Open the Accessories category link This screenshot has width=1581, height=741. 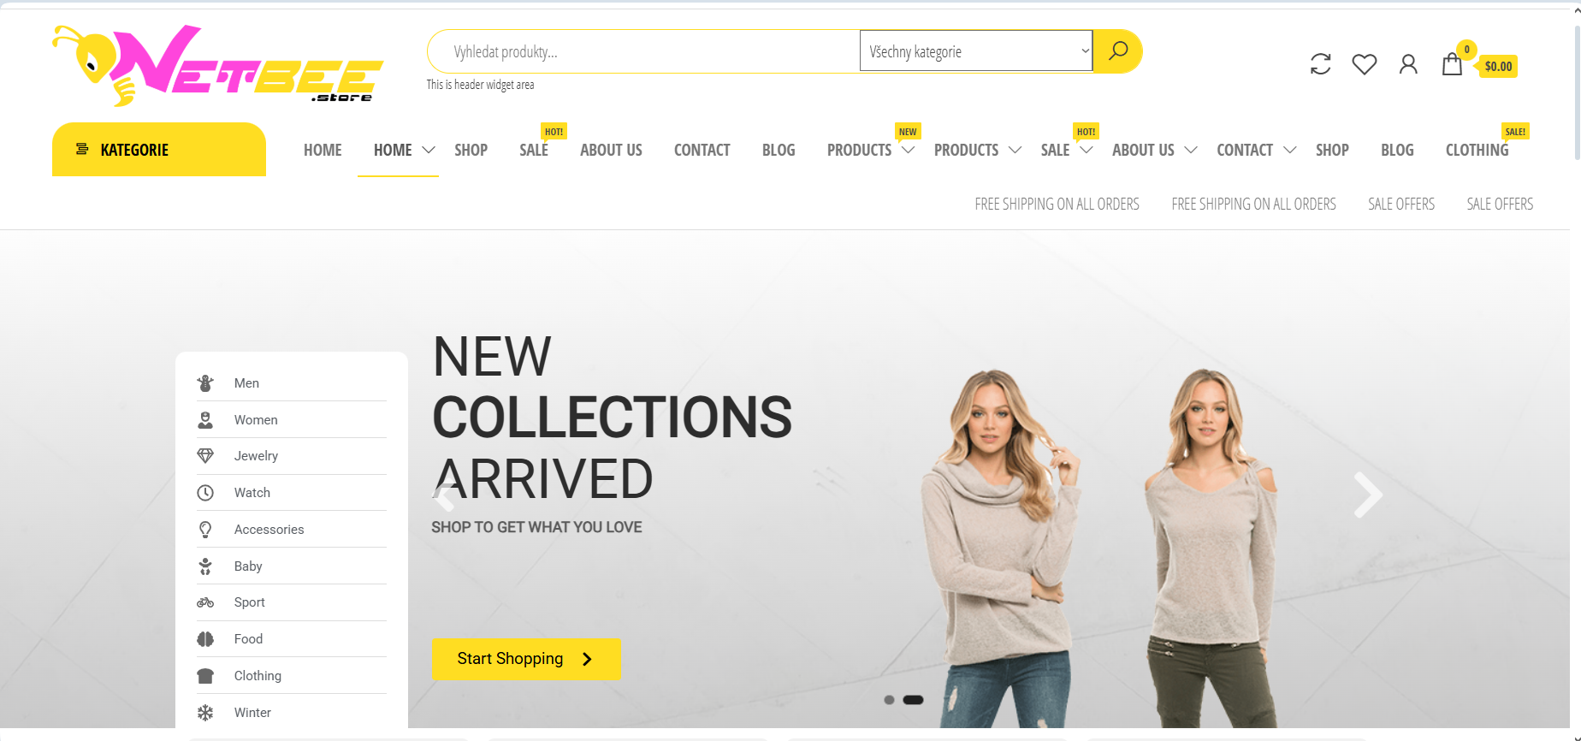point(269,530)
